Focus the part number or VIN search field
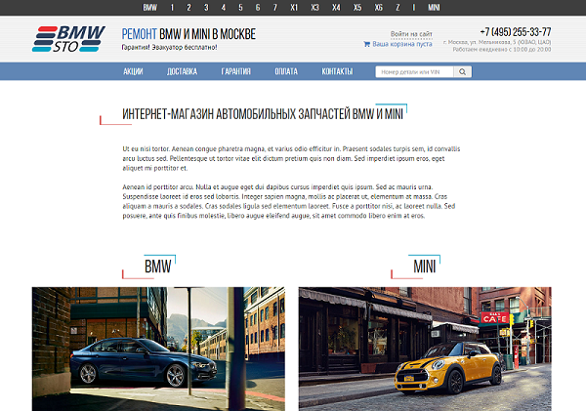Image resolution: width=586 pixels, height=411 pixels. (414, 71)
